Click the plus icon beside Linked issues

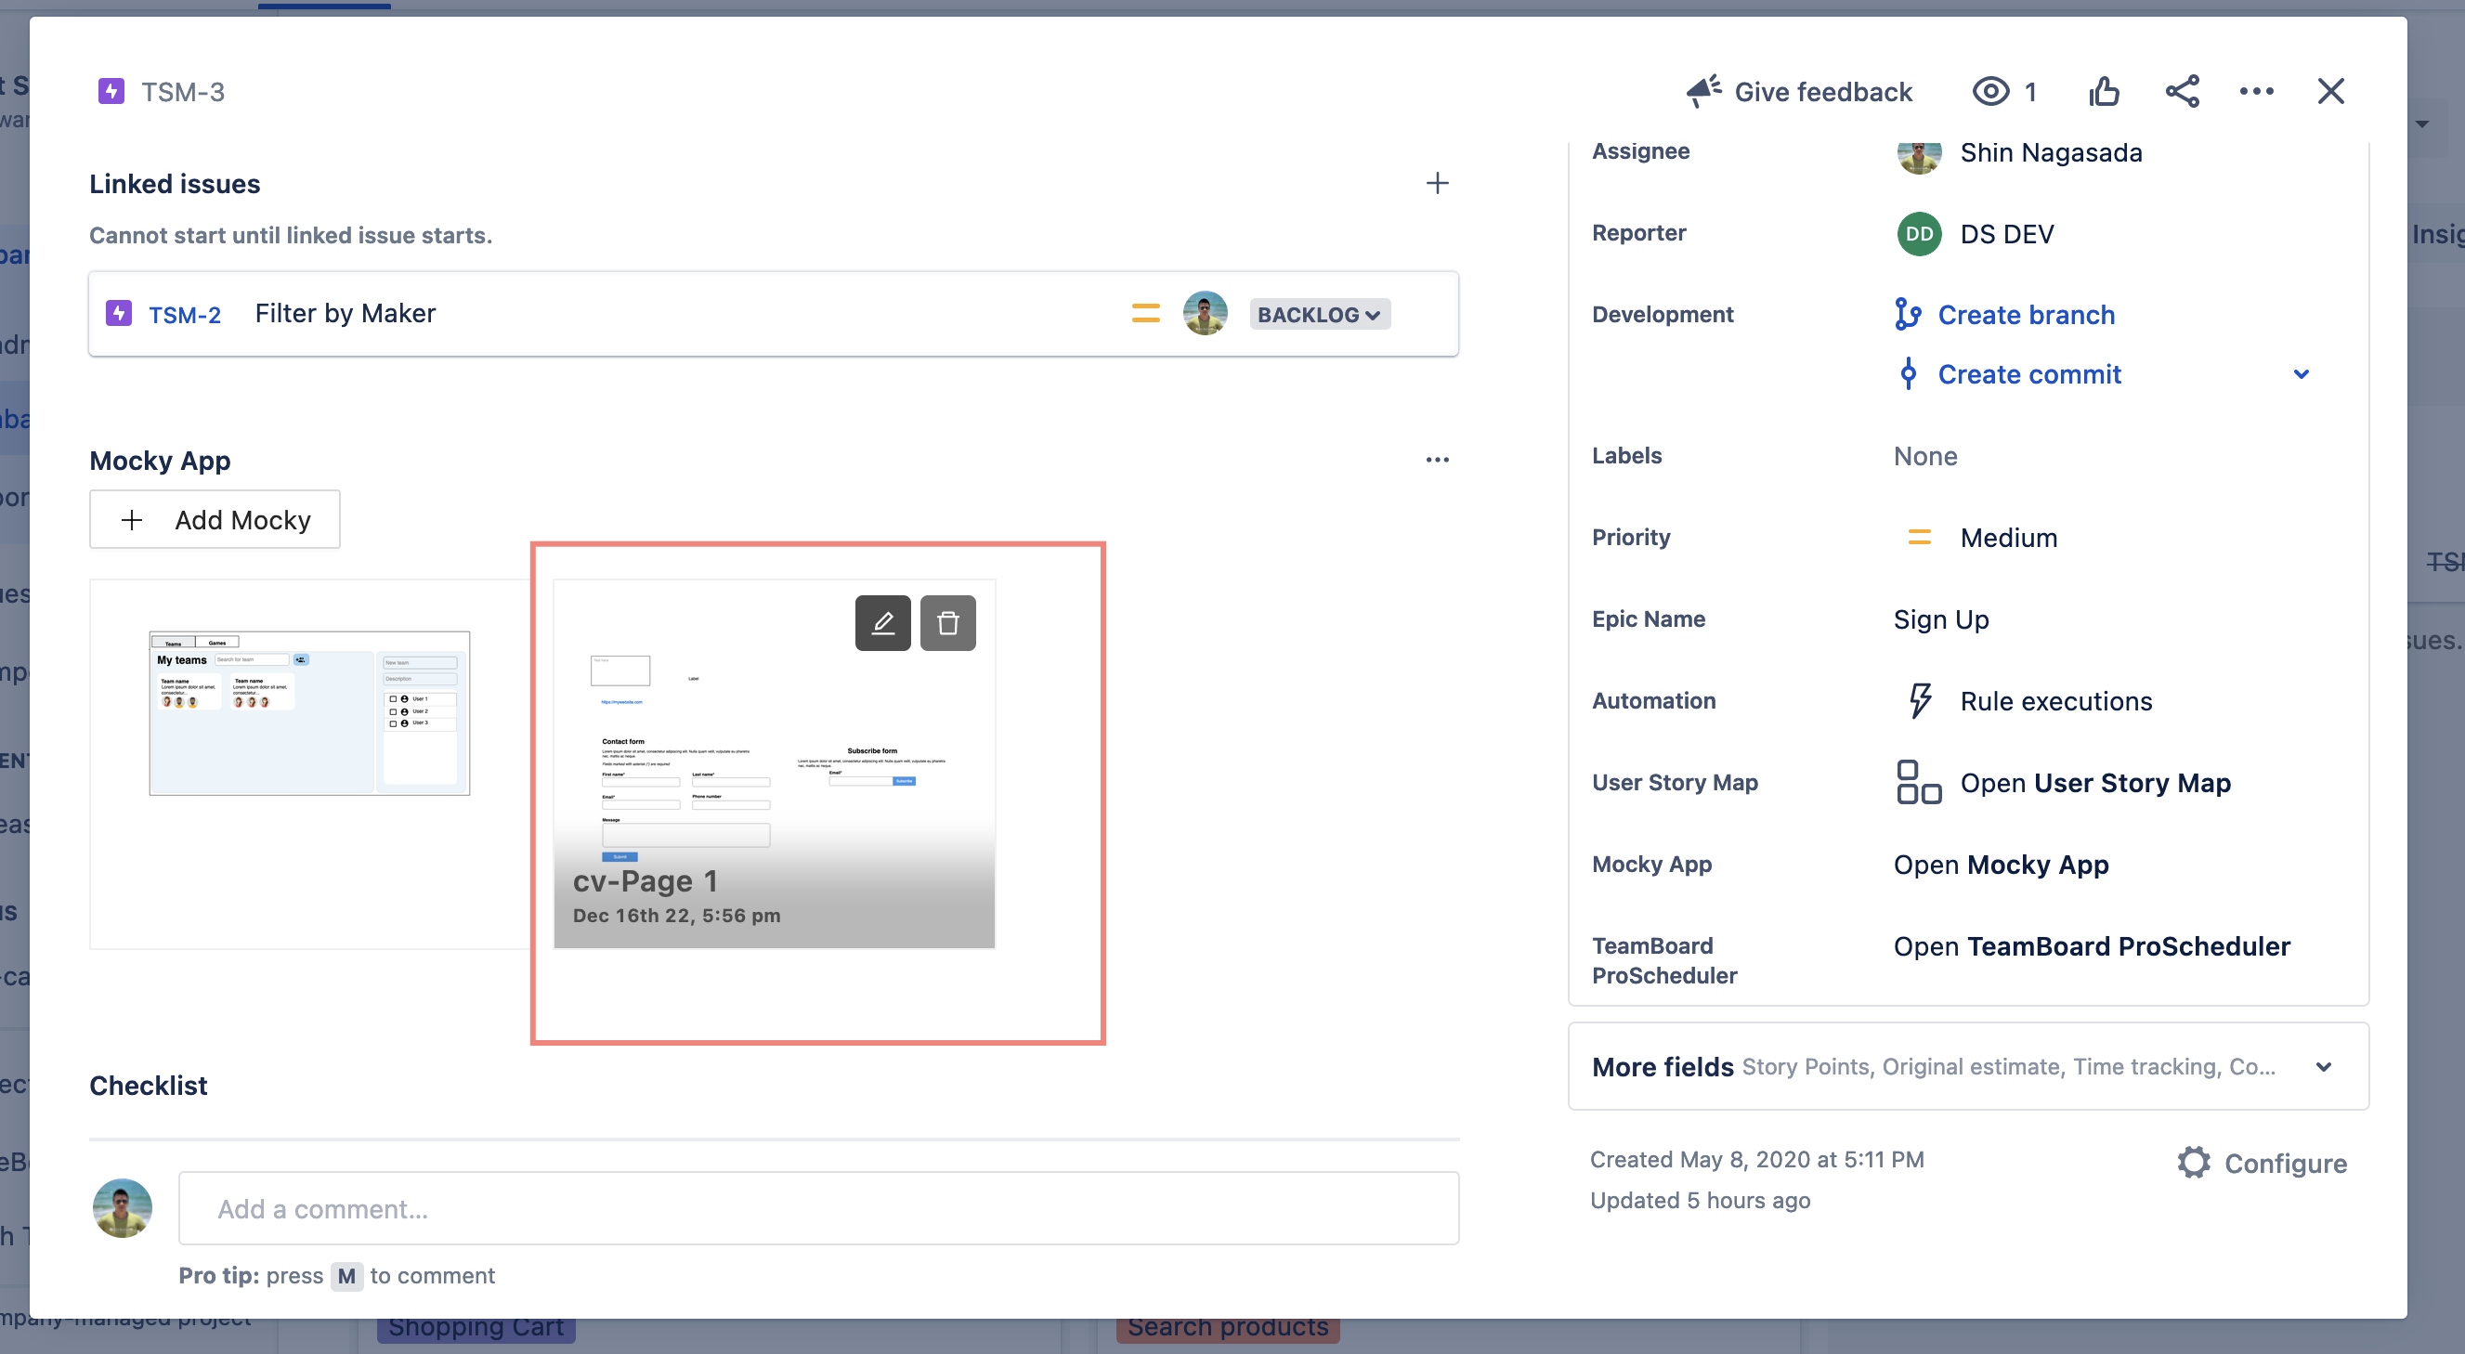[x=1436, y=184]
